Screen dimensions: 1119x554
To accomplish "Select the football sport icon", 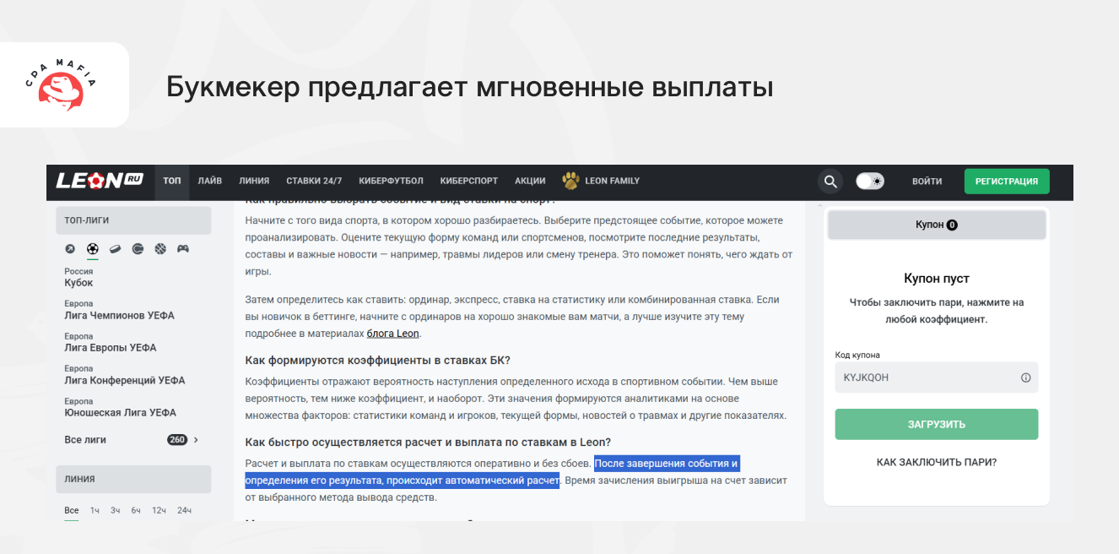I will (93, 249).
